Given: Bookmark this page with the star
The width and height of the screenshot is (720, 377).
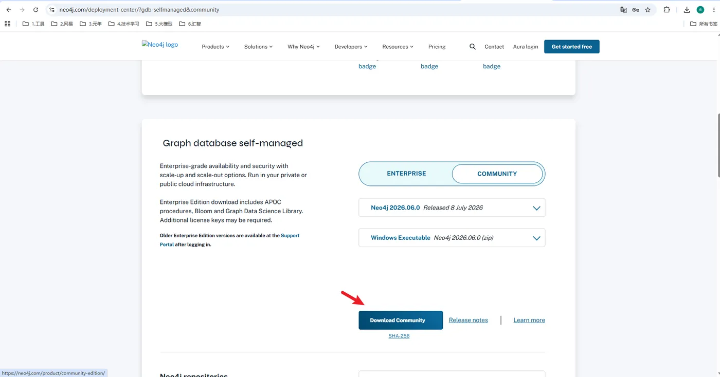Looking at the screenshot, I should 648,10.
